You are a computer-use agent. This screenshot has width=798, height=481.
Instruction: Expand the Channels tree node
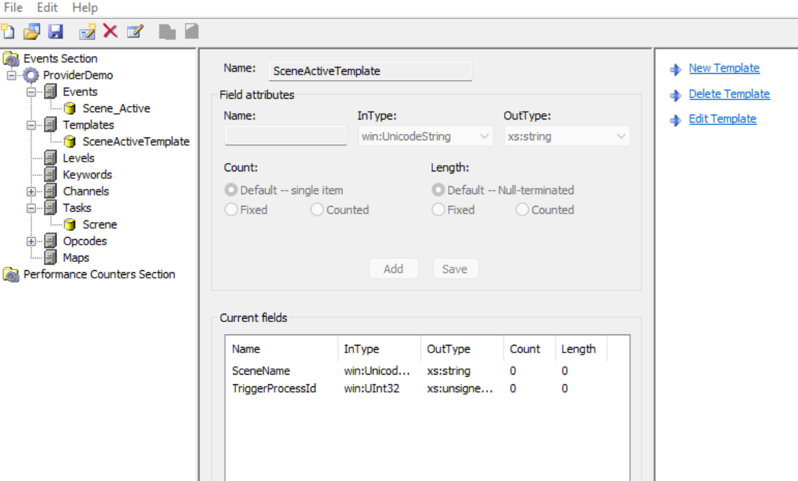click(32, 191)
